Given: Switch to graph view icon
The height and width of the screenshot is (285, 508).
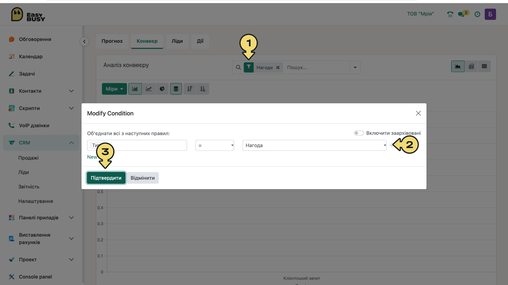Looking at the screenshot, I should [458, 66].
